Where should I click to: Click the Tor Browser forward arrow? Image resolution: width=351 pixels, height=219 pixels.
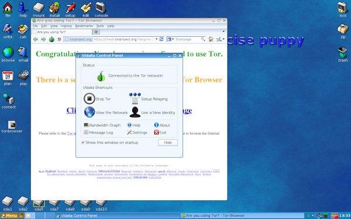coord(43,39)
